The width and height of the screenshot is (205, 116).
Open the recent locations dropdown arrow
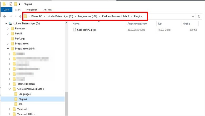click(16, 17)
